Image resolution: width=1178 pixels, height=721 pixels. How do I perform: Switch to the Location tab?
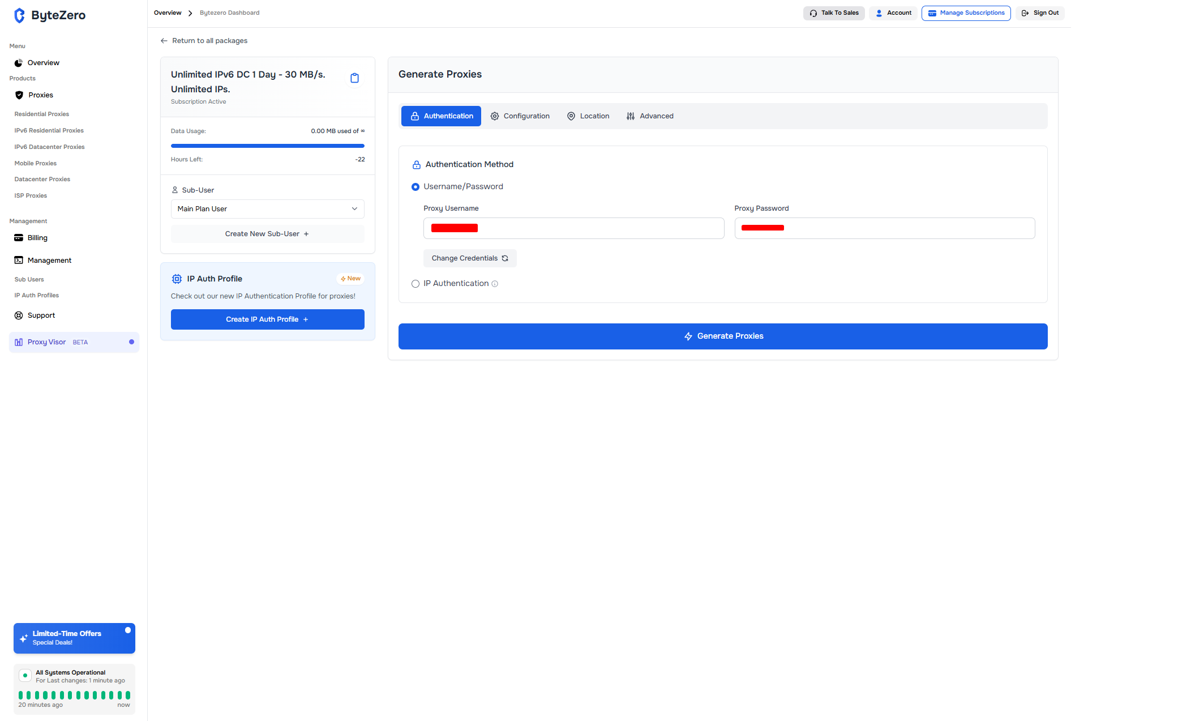[x=588, y=116]
